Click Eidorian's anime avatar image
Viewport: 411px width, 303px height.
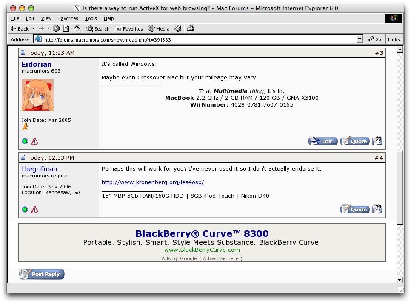[x=37, y=95]
